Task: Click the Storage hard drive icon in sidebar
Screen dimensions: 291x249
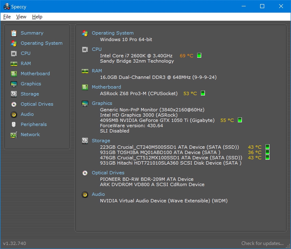Action: 14,94
